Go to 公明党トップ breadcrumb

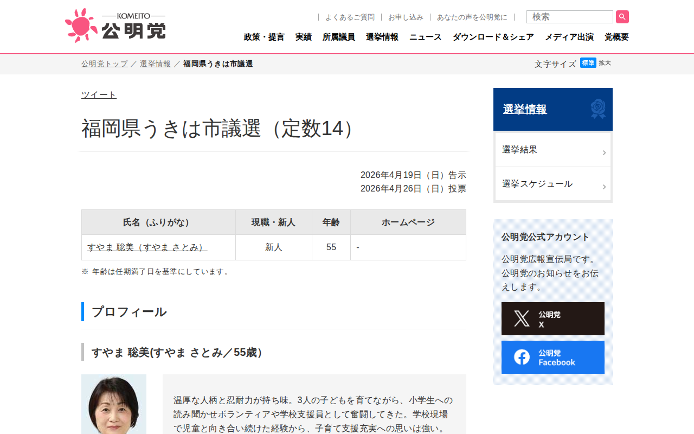pyautogui.click(x=105, y=63)
